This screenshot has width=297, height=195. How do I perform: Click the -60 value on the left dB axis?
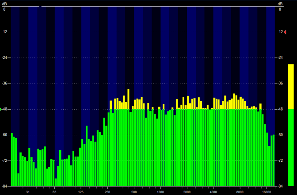click(4, 135)
